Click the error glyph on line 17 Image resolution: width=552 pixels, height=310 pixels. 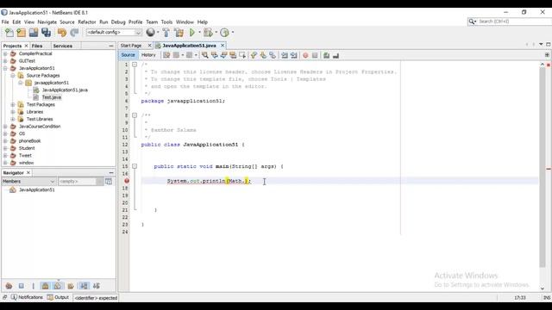tap(127, 181)
